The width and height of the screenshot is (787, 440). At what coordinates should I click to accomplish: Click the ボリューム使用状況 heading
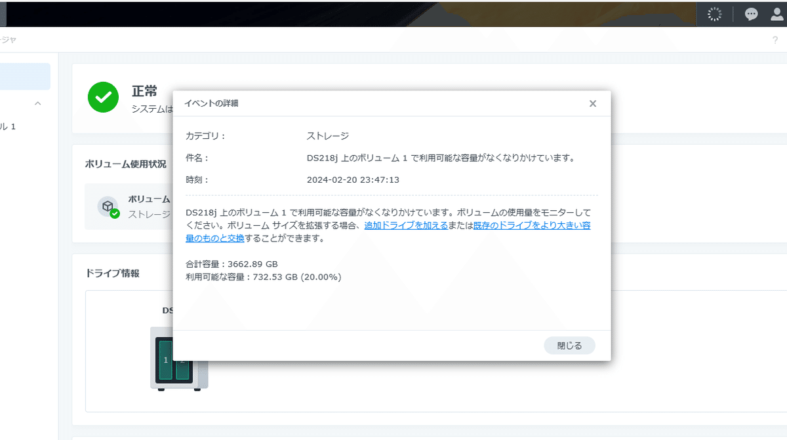125,164
